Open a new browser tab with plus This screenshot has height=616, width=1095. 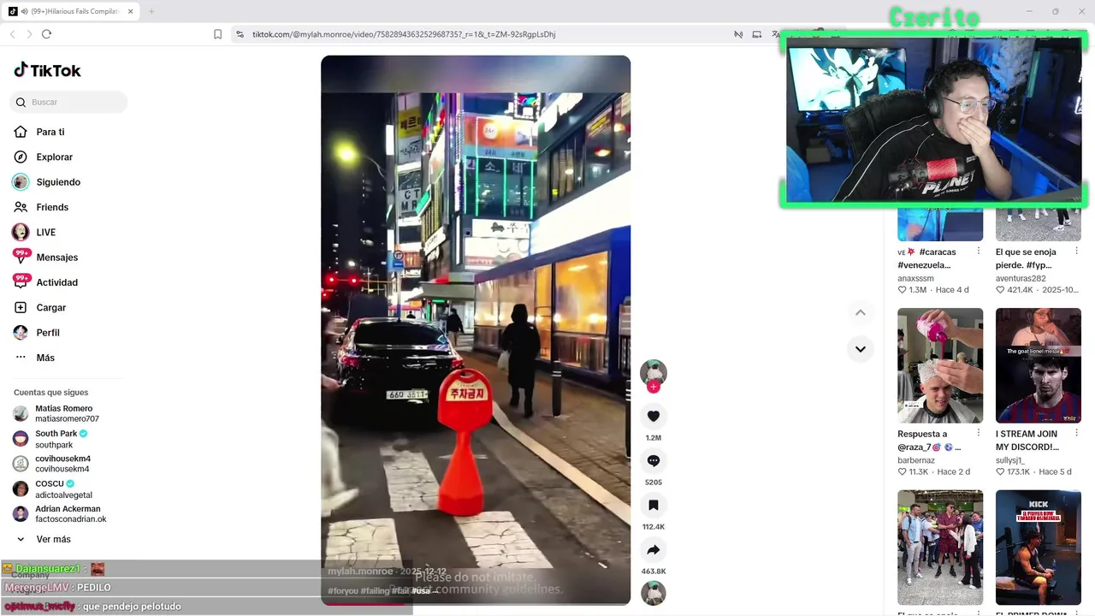coord(151,11)
